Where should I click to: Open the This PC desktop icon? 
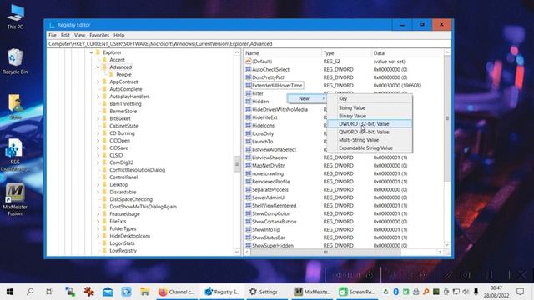pos(15,16)
